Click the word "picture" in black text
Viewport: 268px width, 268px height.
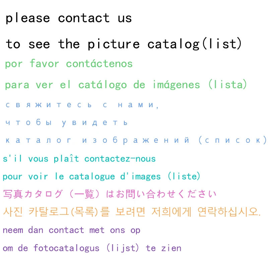click(x=114, y=44)
